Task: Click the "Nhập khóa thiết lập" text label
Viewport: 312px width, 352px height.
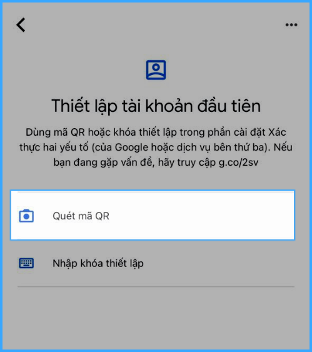Action: 98,263
